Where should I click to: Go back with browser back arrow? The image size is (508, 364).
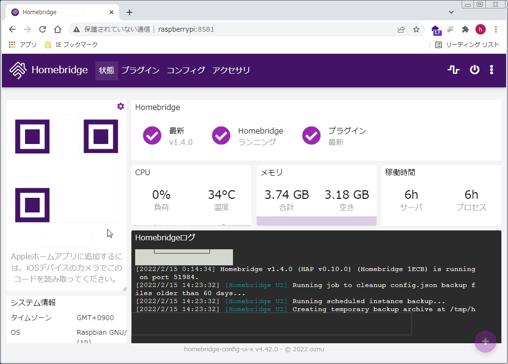(x=12, y=29)
